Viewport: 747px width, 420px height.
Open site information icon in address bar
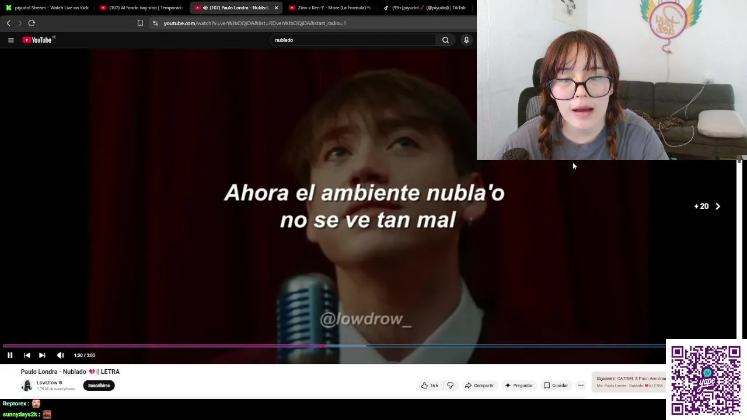pos(155,23)
